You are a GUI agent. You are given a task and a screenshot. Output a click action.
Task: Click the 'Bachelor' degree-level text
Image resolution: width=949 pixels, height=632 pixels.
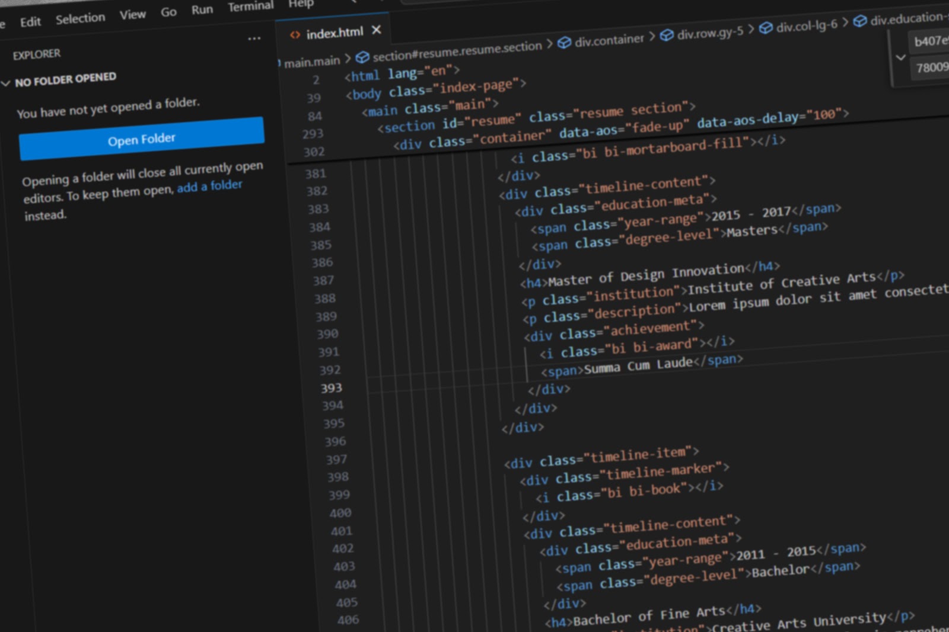pos(780,571)
